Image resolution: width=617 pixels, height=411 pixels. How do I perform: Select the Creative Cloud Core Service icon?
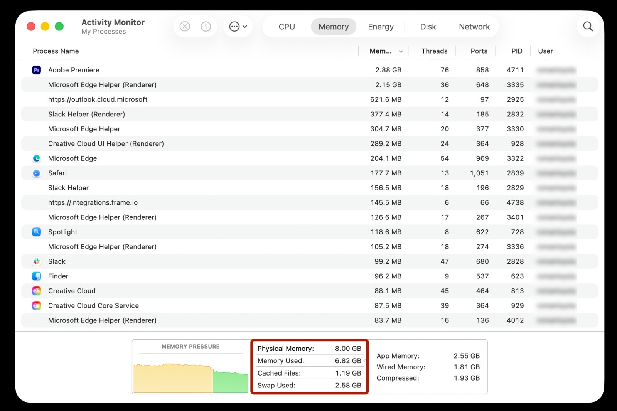click(37, 306)
